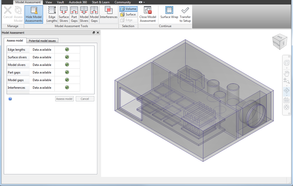Viewport: 293px width, 186px height.
Task: Close Model Assessment via its ribbon icon
Action: (148, 14)
